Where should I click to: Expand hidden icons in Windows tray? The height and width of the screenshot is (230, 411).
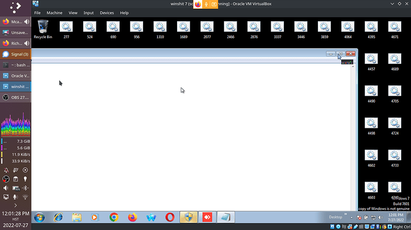(x=351, y=217)
